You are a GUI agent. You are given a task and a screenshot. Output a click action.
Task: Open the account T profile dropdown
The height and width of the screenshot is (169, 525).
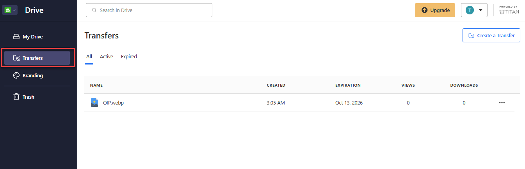click(474, 10)
